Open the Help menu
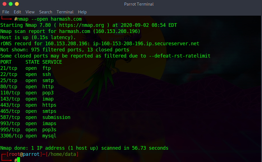The height and width of the screenshot is (162, 262). point(82,12)
